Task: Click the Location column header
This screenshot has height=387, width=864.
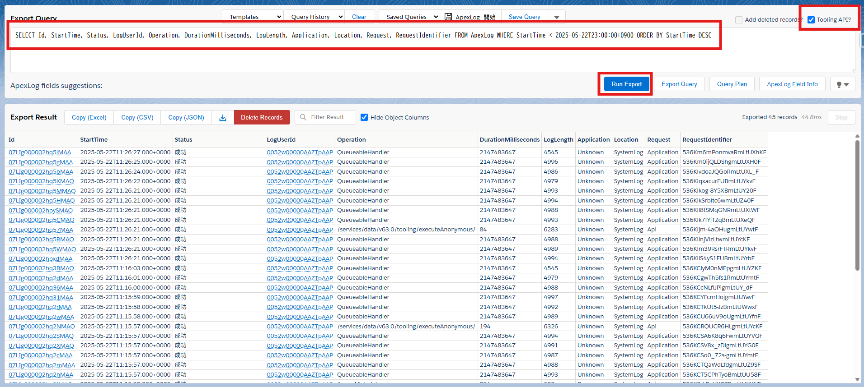Action: coord(629,140)
